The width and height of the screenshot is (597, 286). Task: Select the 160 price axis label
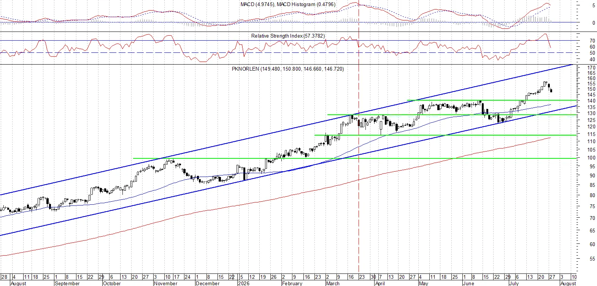(591, 79)
